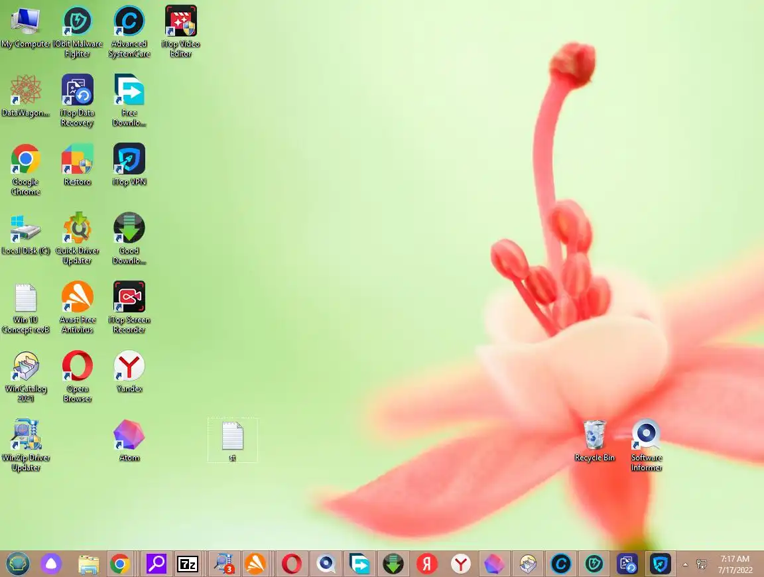The height and width of the screenshot is (577, 764).
Task: Open Advanced SystemCare taskbar icon
Action: pos(561,564)
